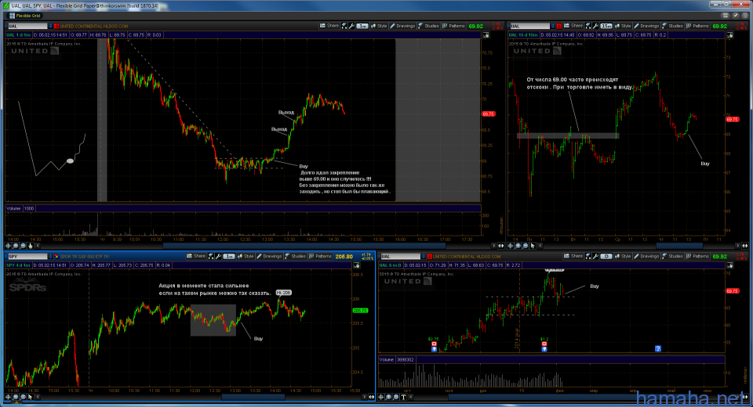Expand SPY symbol dropdown arrow

click(50, 257)
